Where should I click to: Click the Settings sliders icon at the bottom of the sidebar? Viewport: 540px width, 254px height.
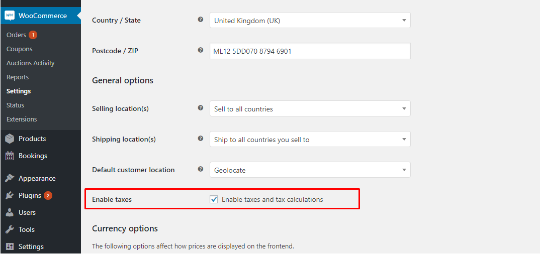pyautogui.click(x=10, y=247)
